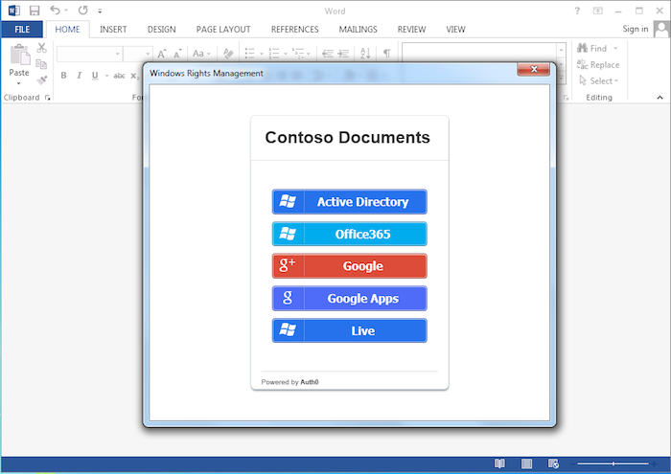Open the Clipboard pane launcher
The width and height of the screenshot is (671, 474).
pos(48,98)
